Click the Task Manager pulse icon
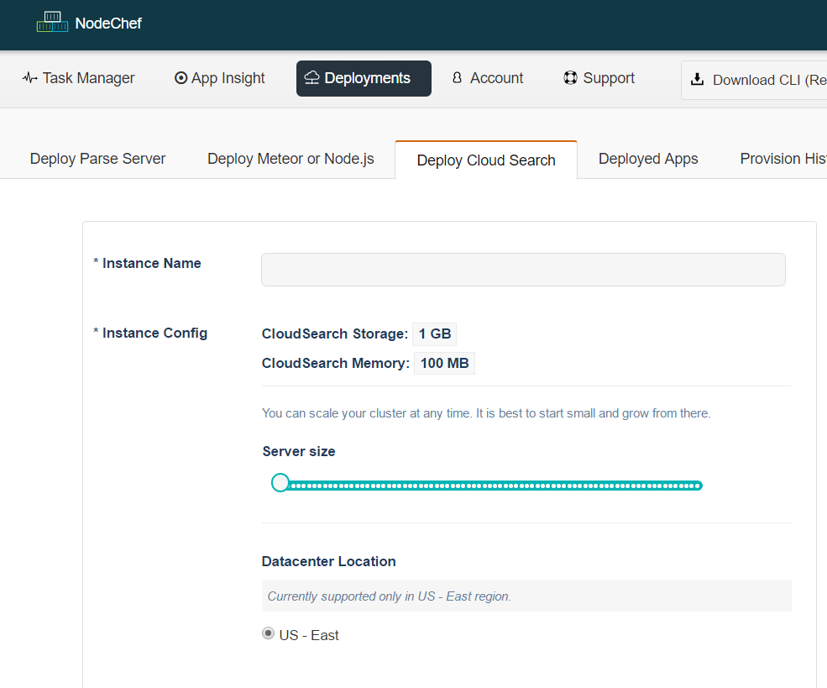 pyautogui.click(x=29, y=78)
